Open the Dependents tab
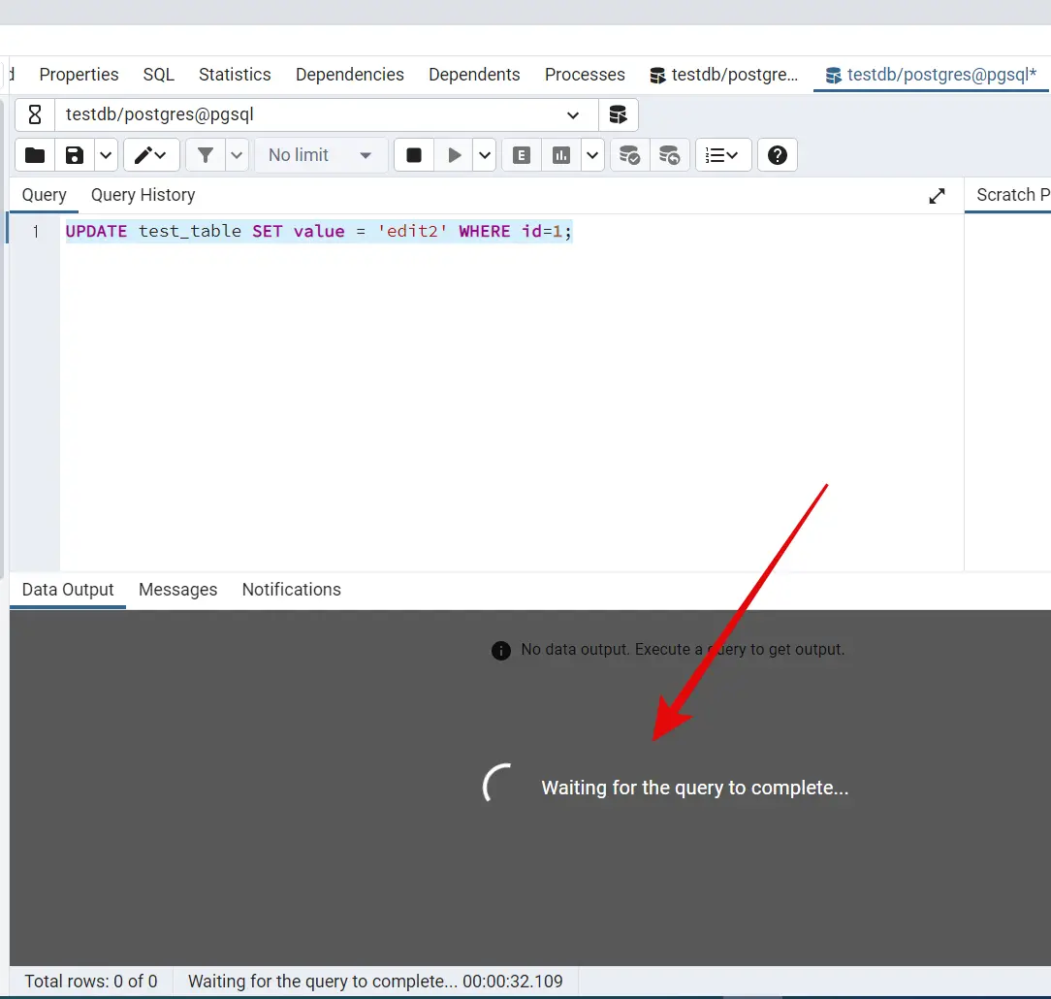This screenshot has width=1051, height=999. point(474,75)
